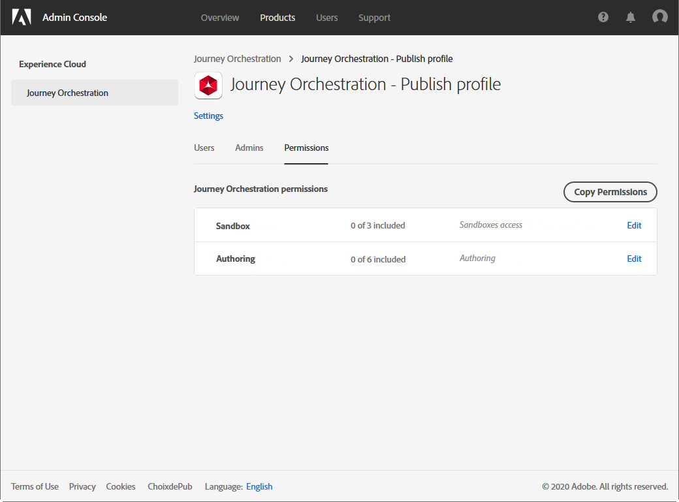The width and height of the screenshot is (679, 502).
Task: Change language via the English link
Action: 259,486
